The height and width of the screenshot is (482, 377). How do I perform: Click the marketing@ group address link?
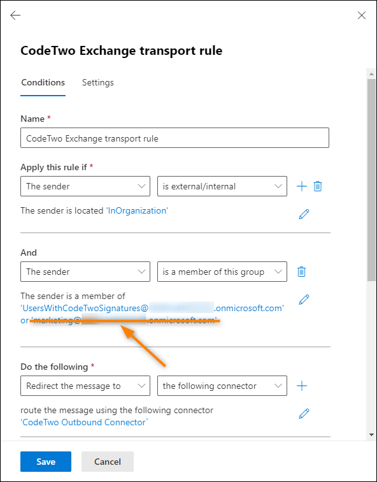point(124,320)
